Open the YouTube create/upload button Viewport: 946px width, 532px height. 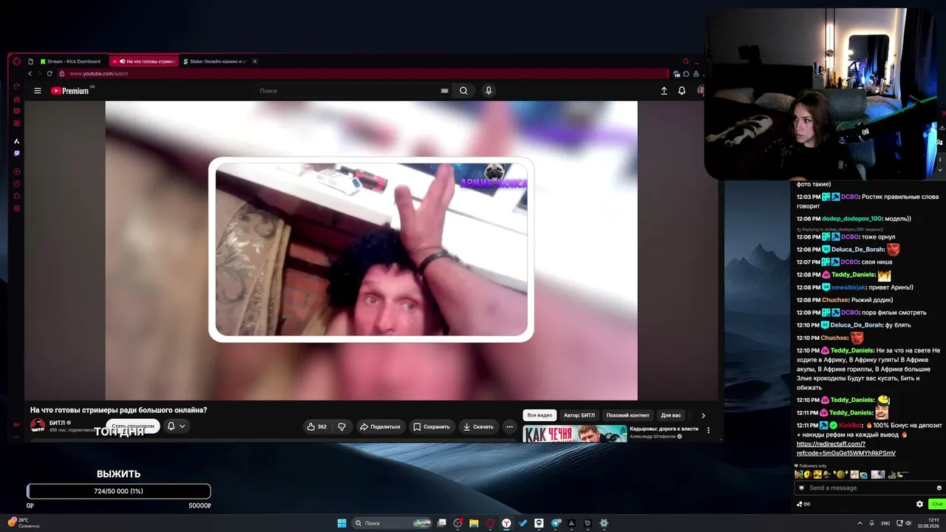(664, 91)
